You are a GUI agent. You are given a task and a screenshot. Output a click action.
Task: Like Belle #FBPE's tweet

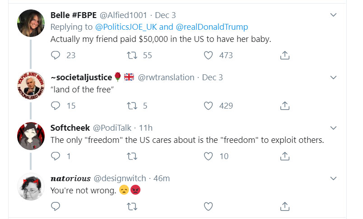[208, 55]
